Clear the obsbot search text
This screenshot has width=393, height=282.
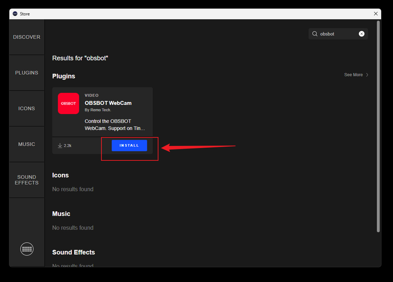click(362, 33)
